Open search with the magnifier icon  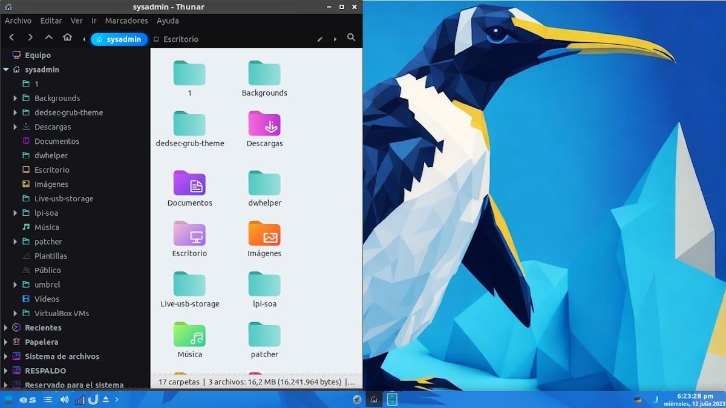[352, 37]
